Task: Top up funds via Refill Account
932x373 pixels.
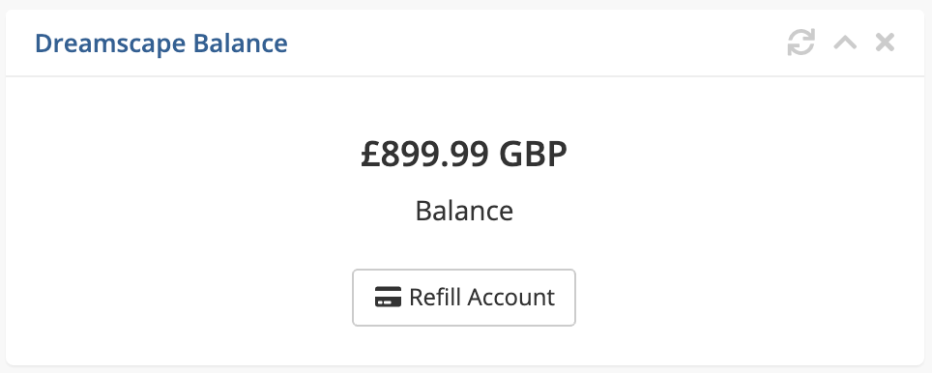Action: point(464,298)
